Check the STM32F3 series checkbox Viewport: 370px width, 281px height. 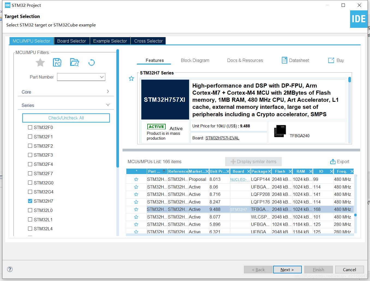[30, 155]
